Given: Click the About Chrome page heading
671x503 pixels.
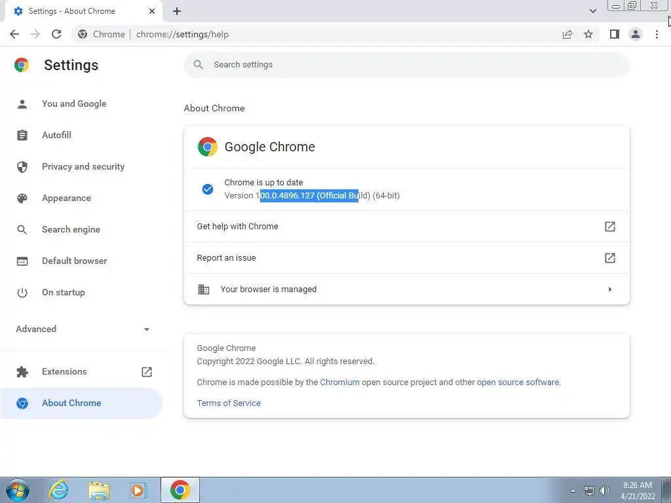Looking at the screenshot, I should pyautogui.click(x=214, y=108).
